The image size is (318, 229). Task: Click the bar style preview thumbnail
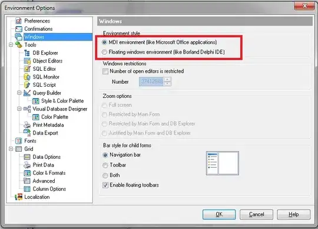223,163
